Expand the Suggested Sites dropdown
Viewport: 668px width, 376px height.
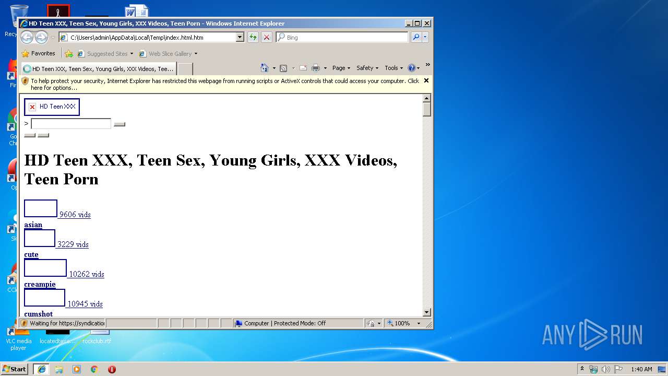click(x=132, y=54)
